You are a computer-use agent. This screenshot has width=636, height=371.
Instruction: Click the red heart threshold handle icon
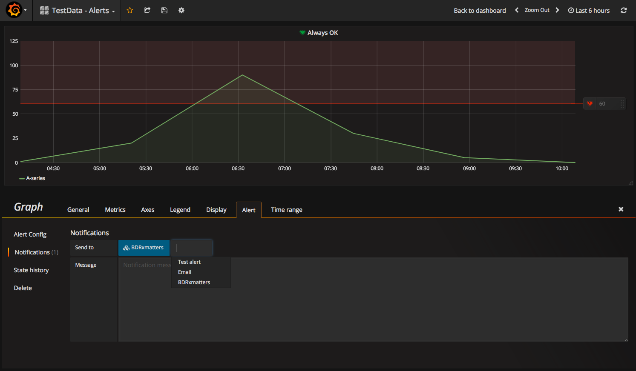[590, 103]
